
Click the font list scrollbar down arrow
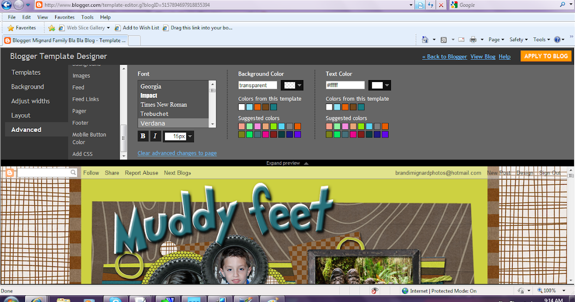click(x=213, y=124)
